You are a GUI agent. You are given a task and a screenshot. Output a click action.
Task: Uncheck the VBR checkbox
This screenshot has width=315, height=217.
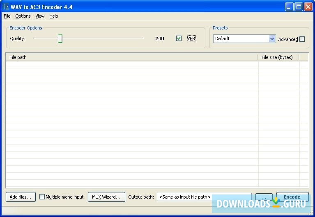[179, 38]
